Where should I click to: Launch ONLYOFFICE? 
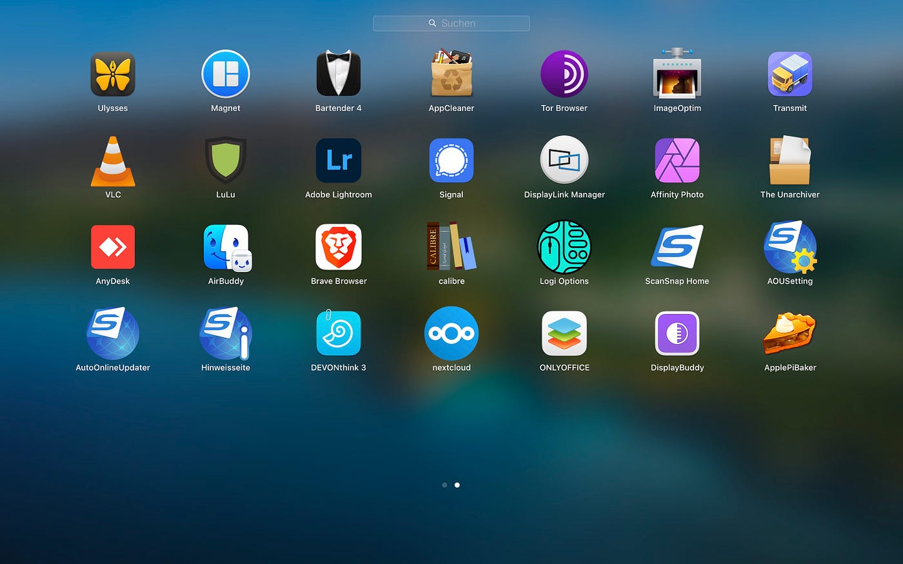564,333
